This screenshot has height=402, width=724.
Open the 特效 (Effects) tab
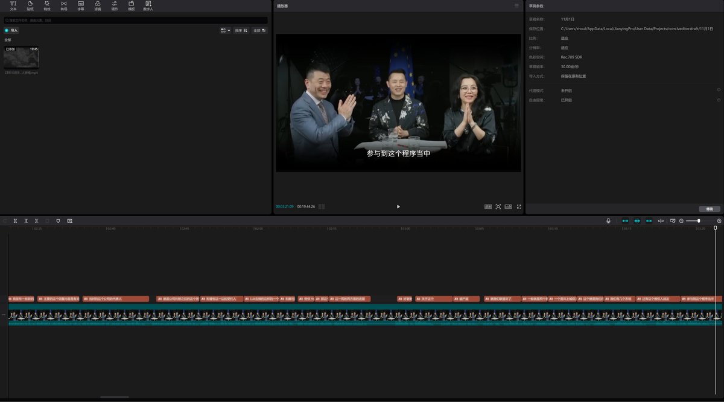[x=47, y=5]
